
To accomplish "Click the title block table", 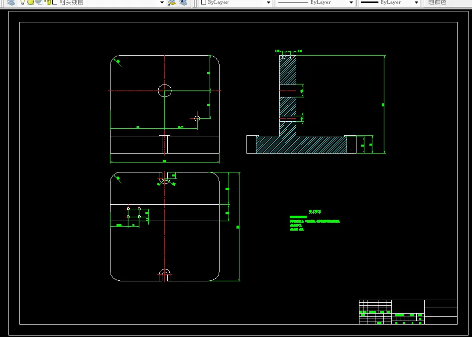I will [408, 312].
